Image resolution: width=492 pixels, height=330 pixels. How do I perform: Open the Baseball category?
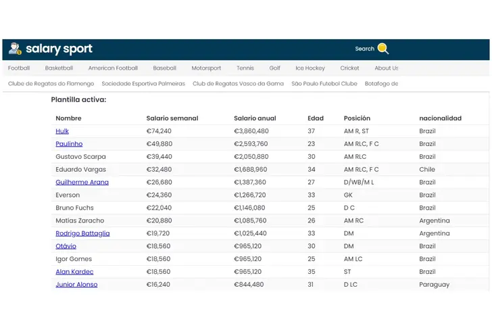[x=164, y=68]
